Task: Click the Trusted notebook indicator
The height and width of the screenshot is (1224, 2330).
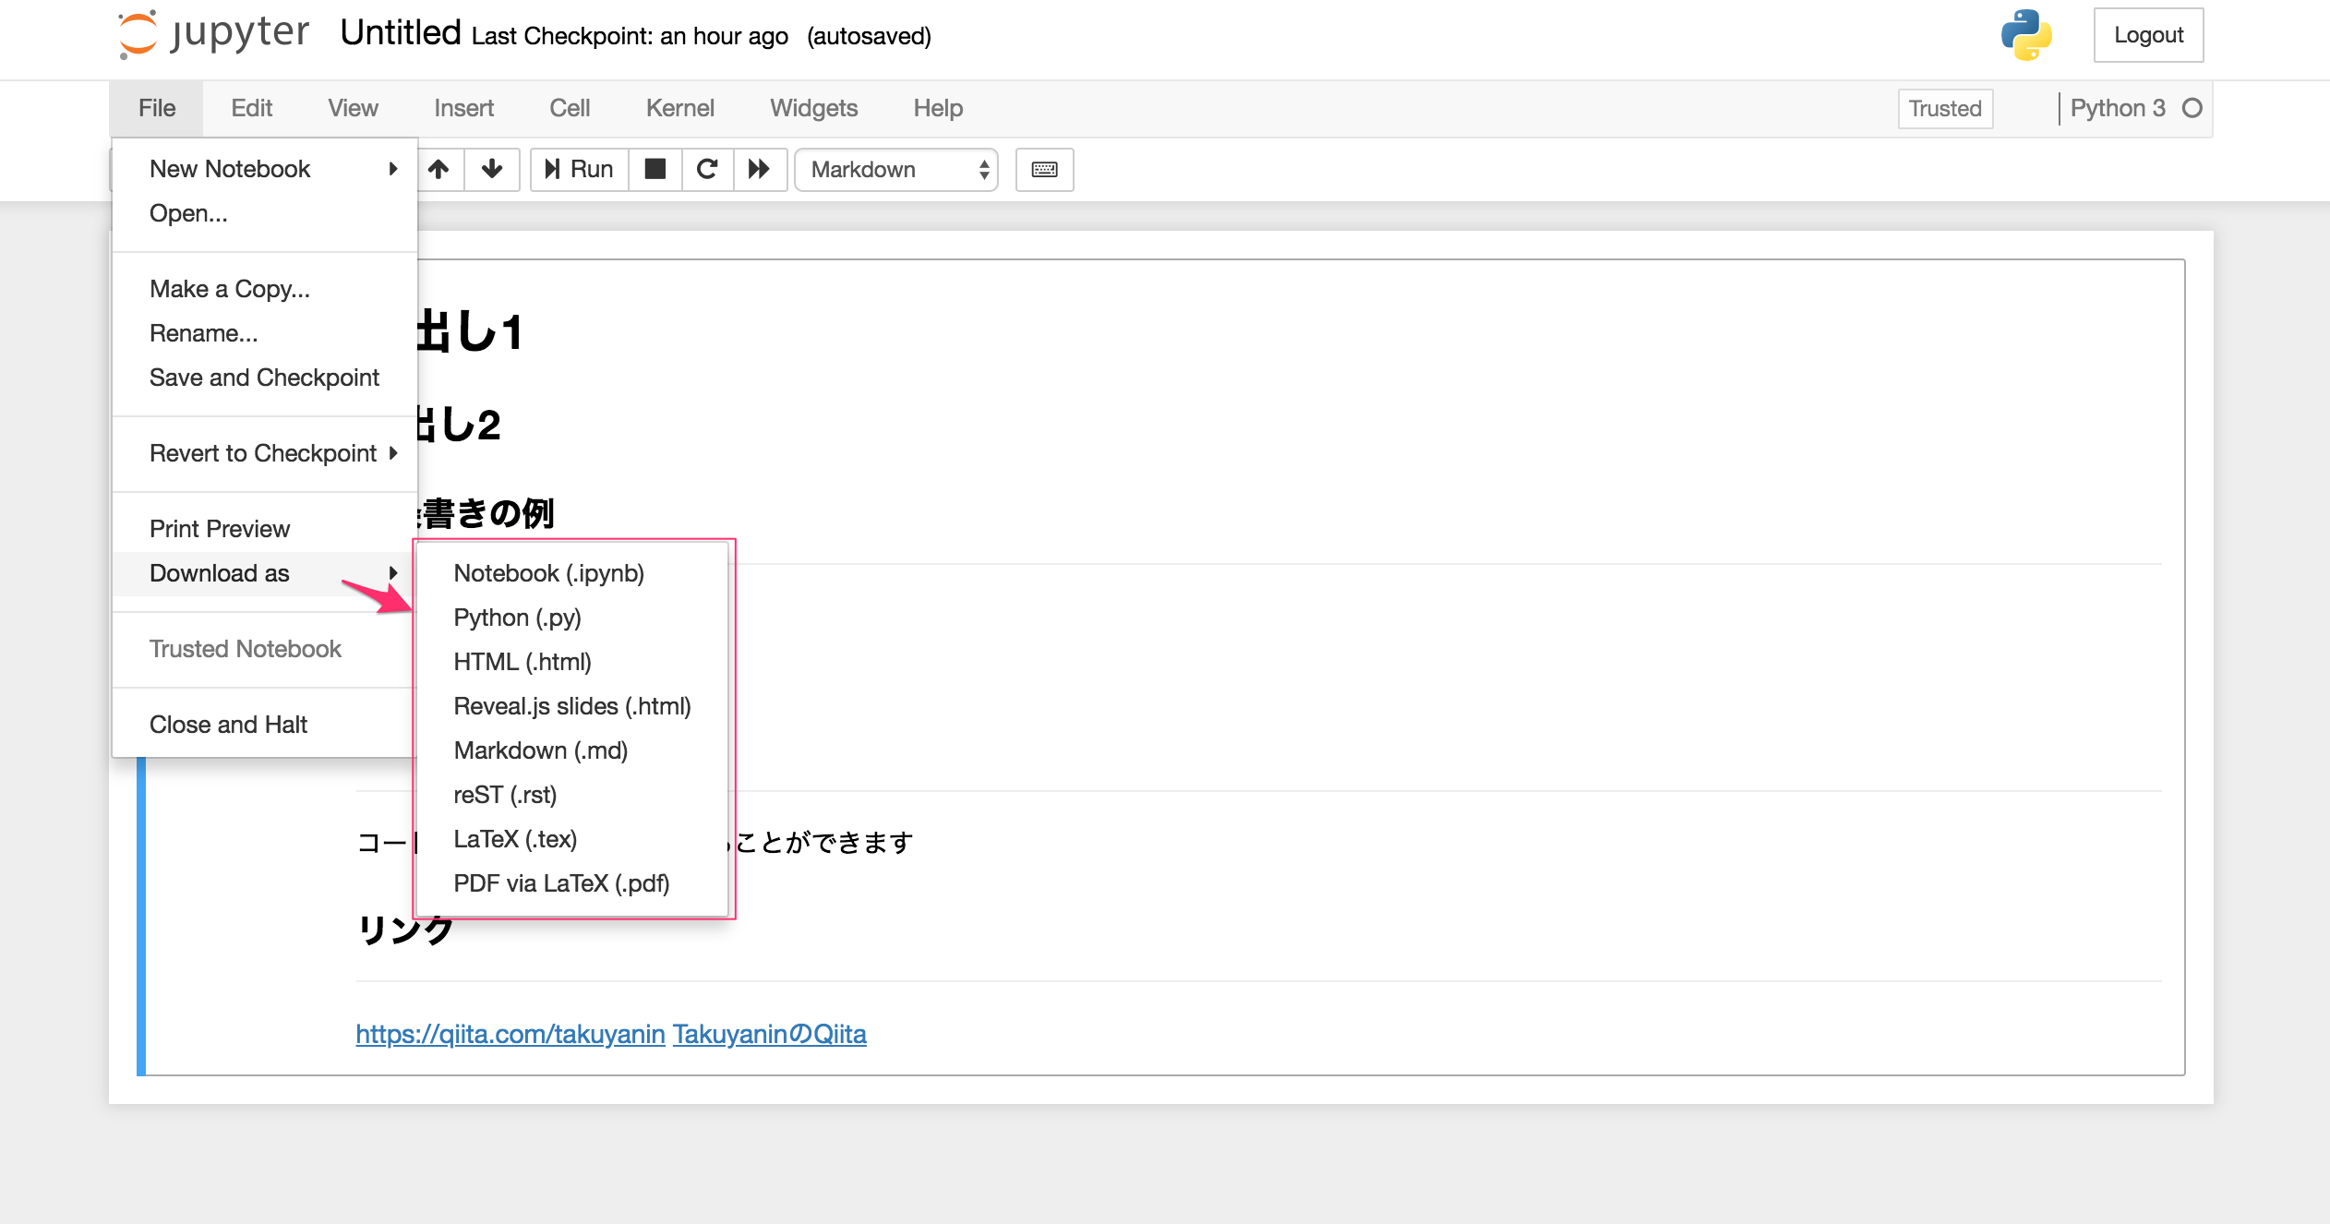Action: 1945,108
